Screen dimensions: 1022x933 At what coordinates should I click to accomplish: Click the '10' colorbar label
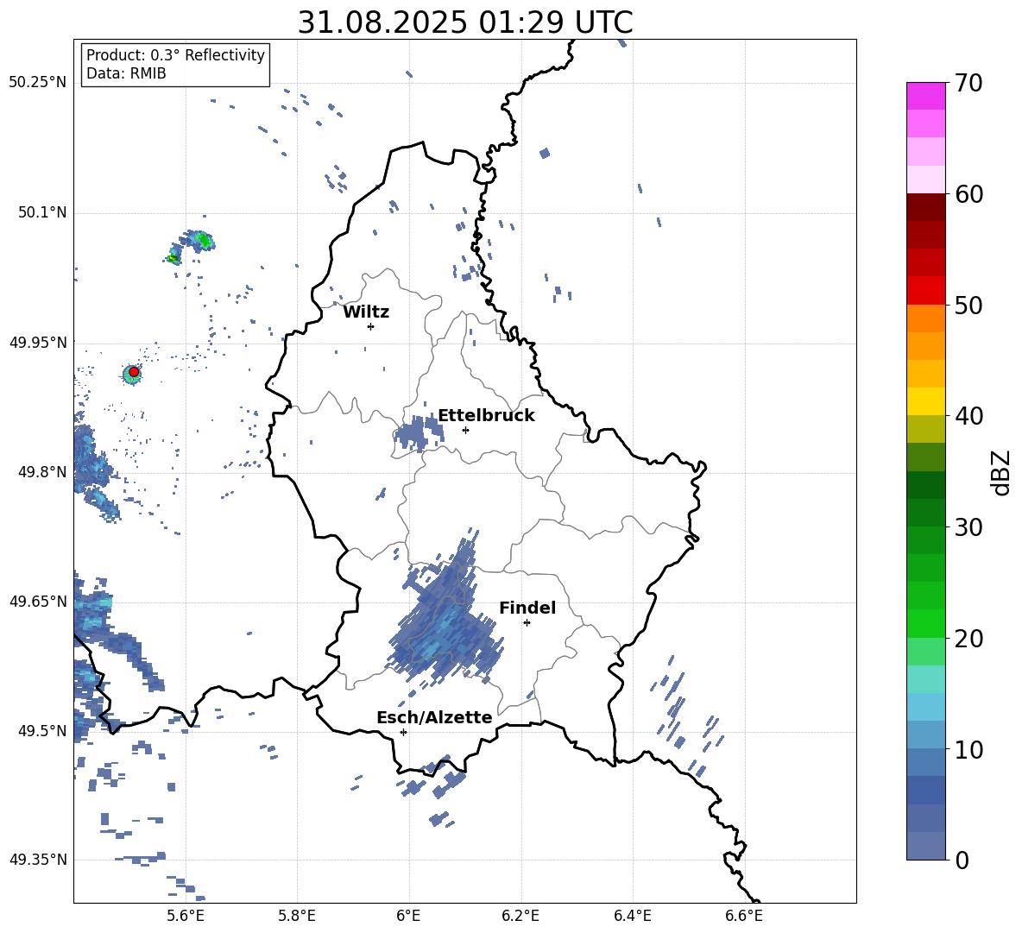(x=968, y=749)
